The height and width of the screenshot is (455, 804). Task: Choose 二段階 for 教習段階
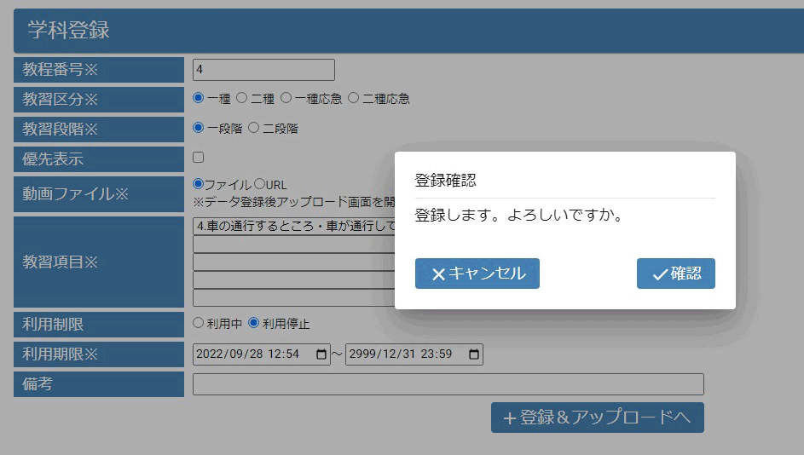253,128
